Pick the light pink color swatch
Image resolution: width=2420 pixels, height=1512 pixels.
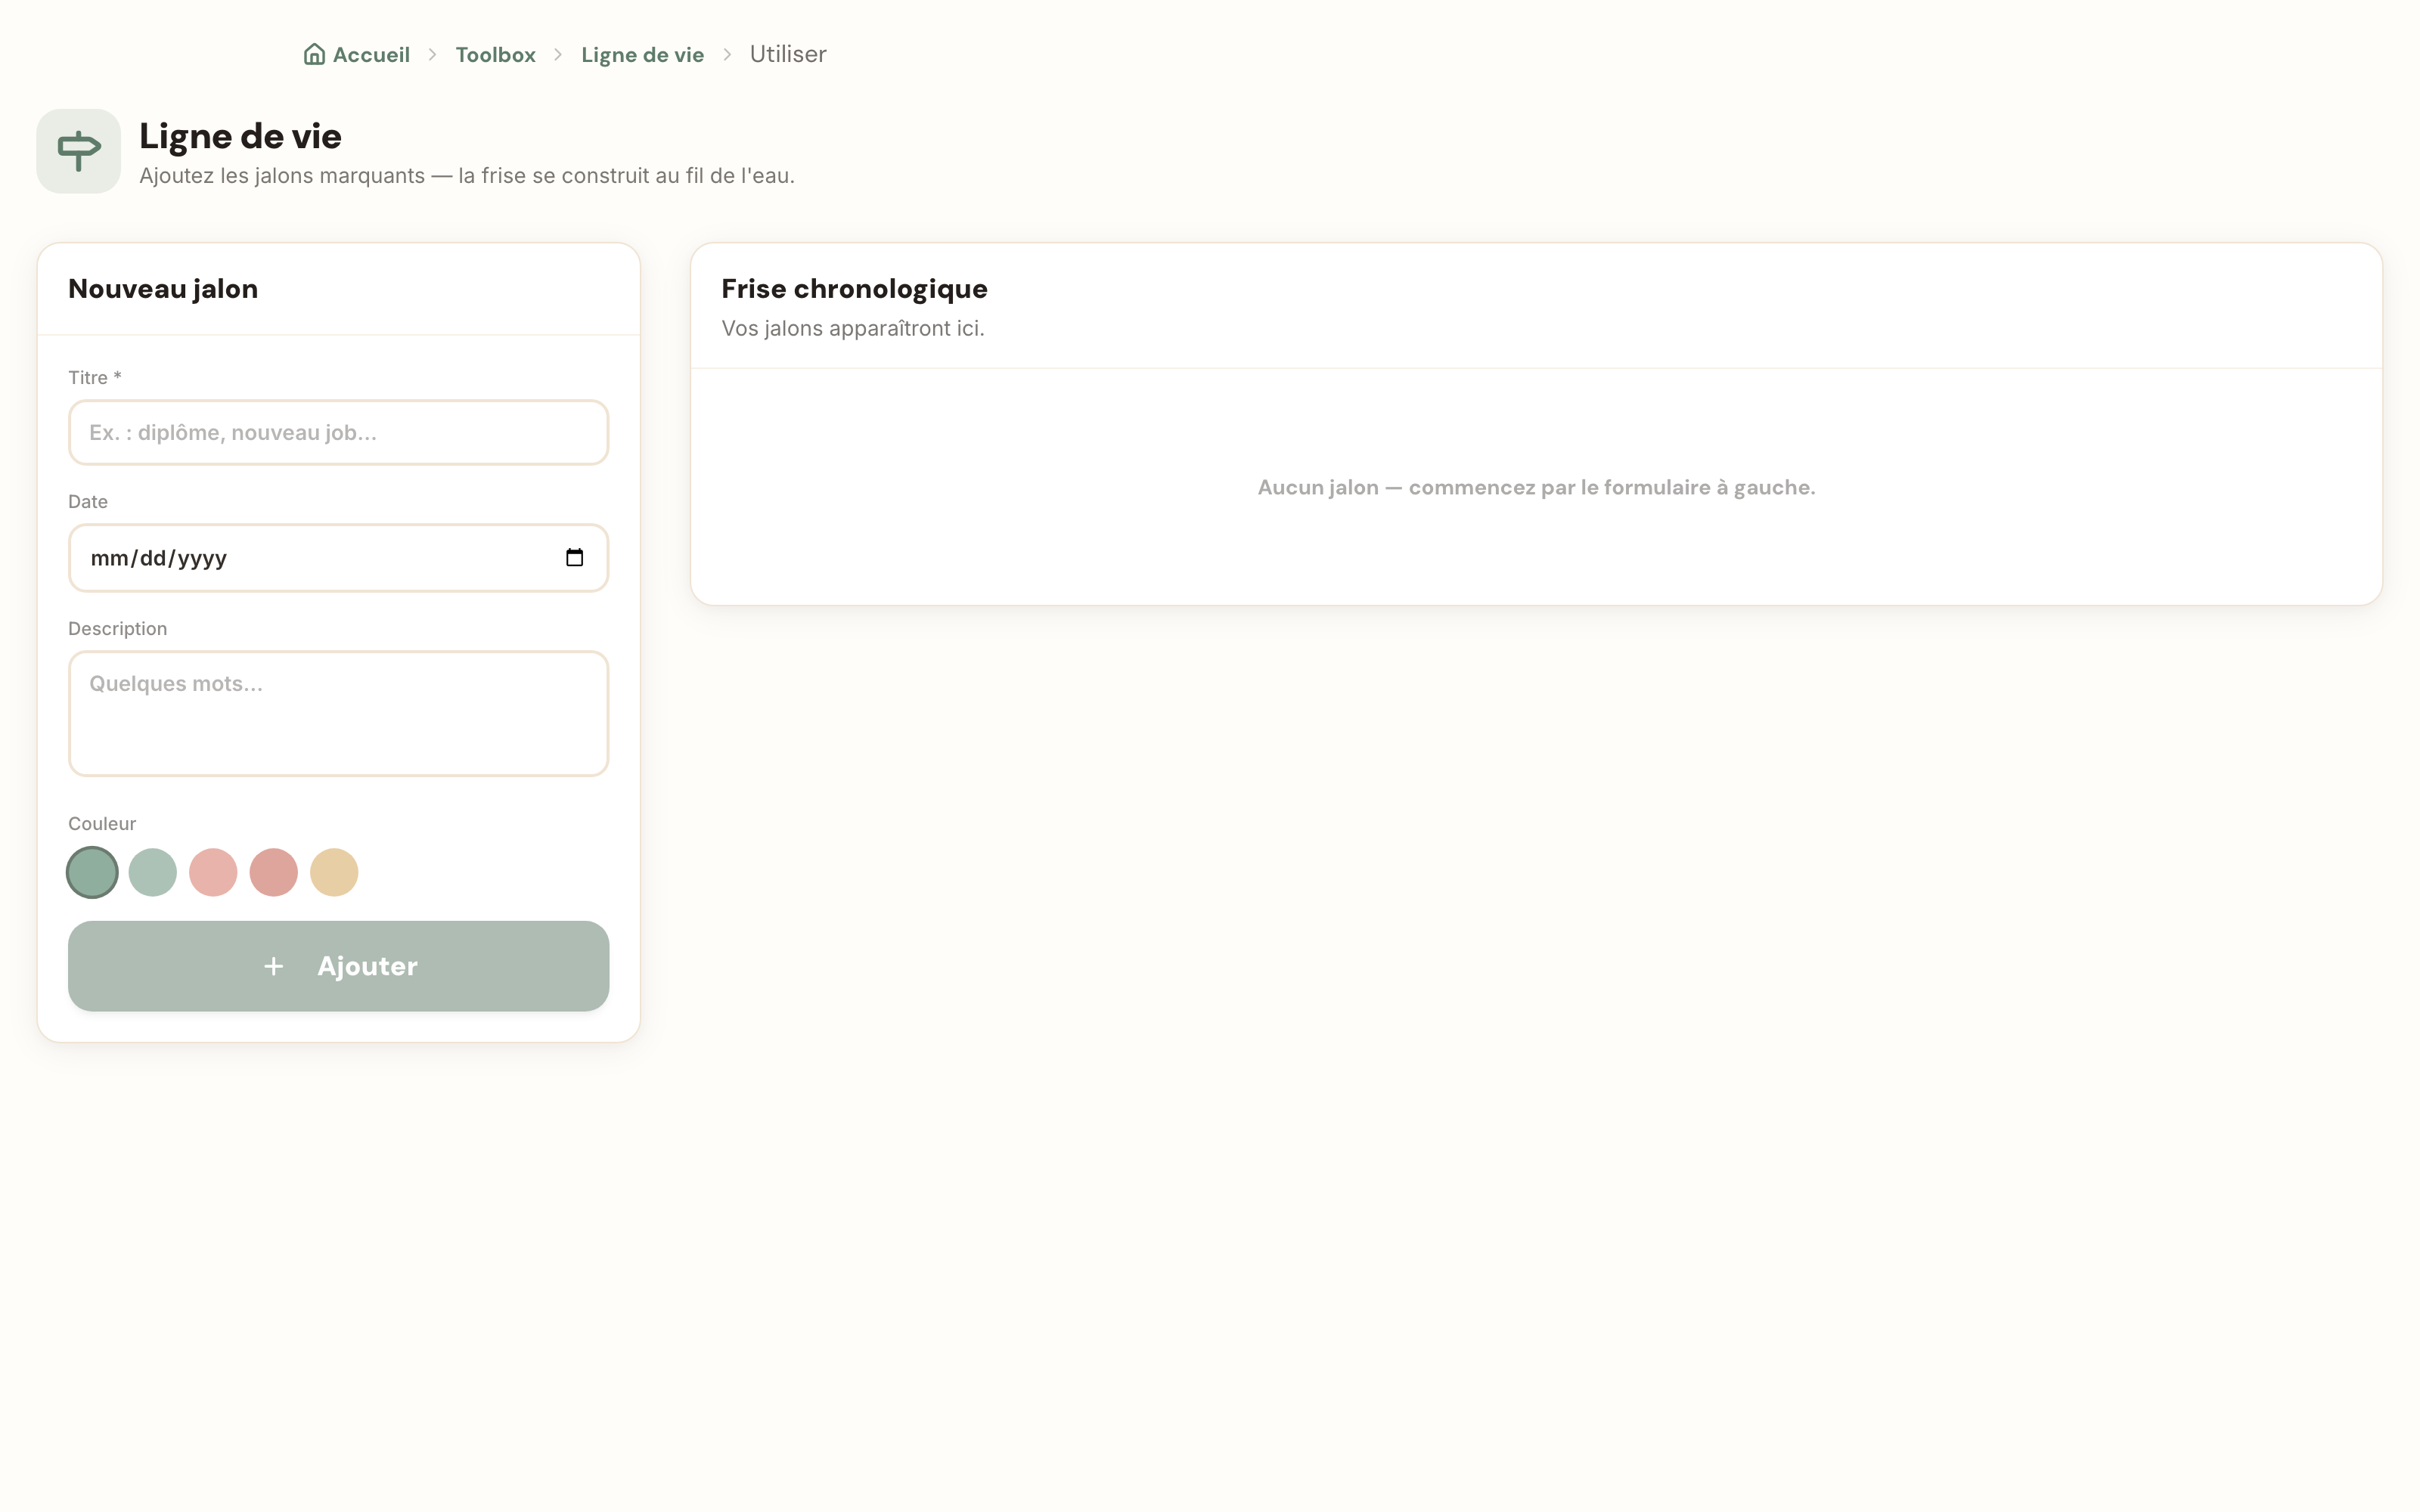213,872
